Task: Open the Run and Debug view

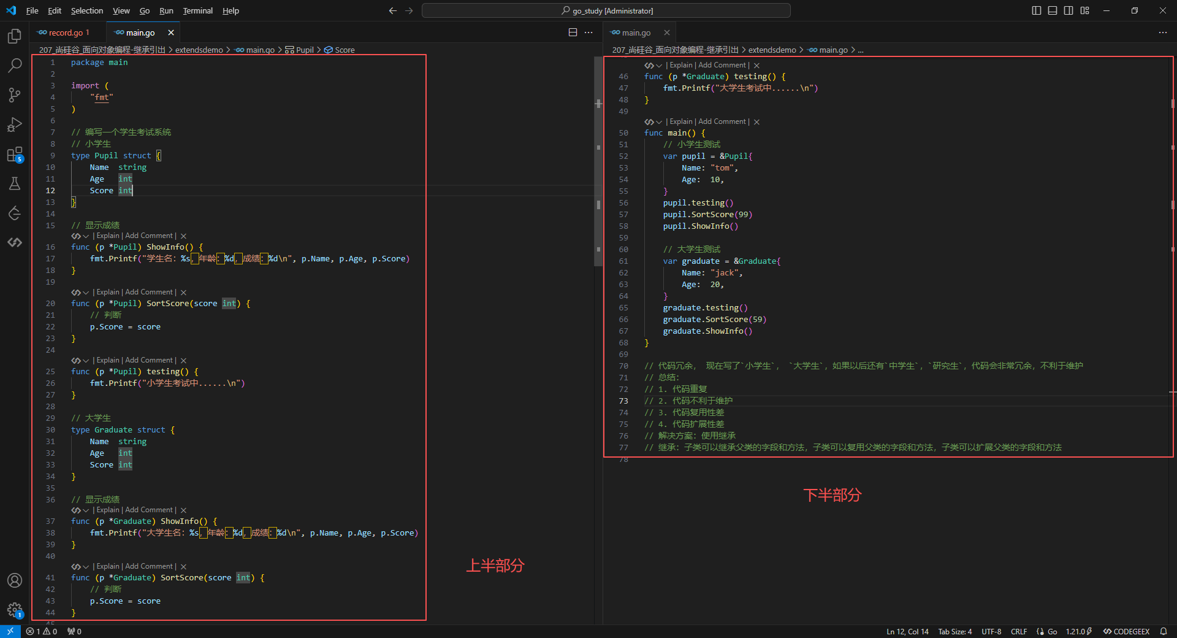Action: coord(15,125)
